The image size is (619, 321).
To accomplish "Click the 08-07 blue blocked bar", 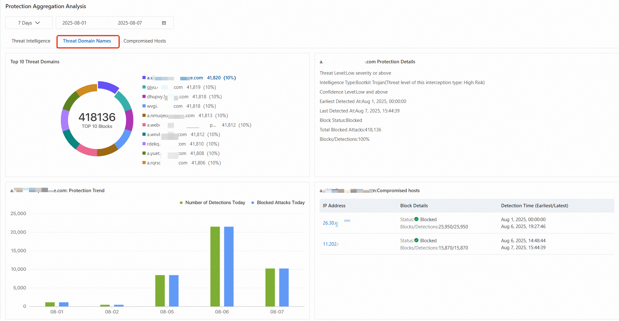I will [284, 288].
